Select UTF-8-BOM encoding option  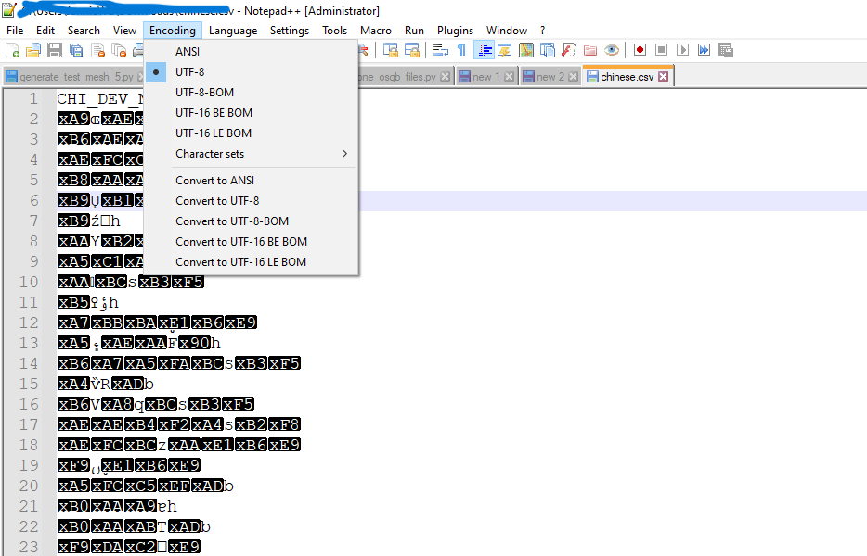(x=251, y=93)
